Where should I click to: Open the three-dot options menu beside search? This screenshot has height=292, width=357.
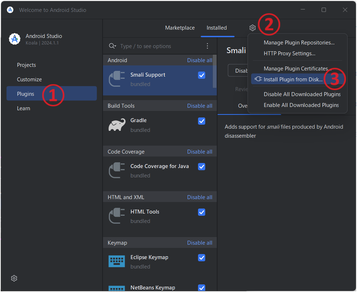coord(207,46)
